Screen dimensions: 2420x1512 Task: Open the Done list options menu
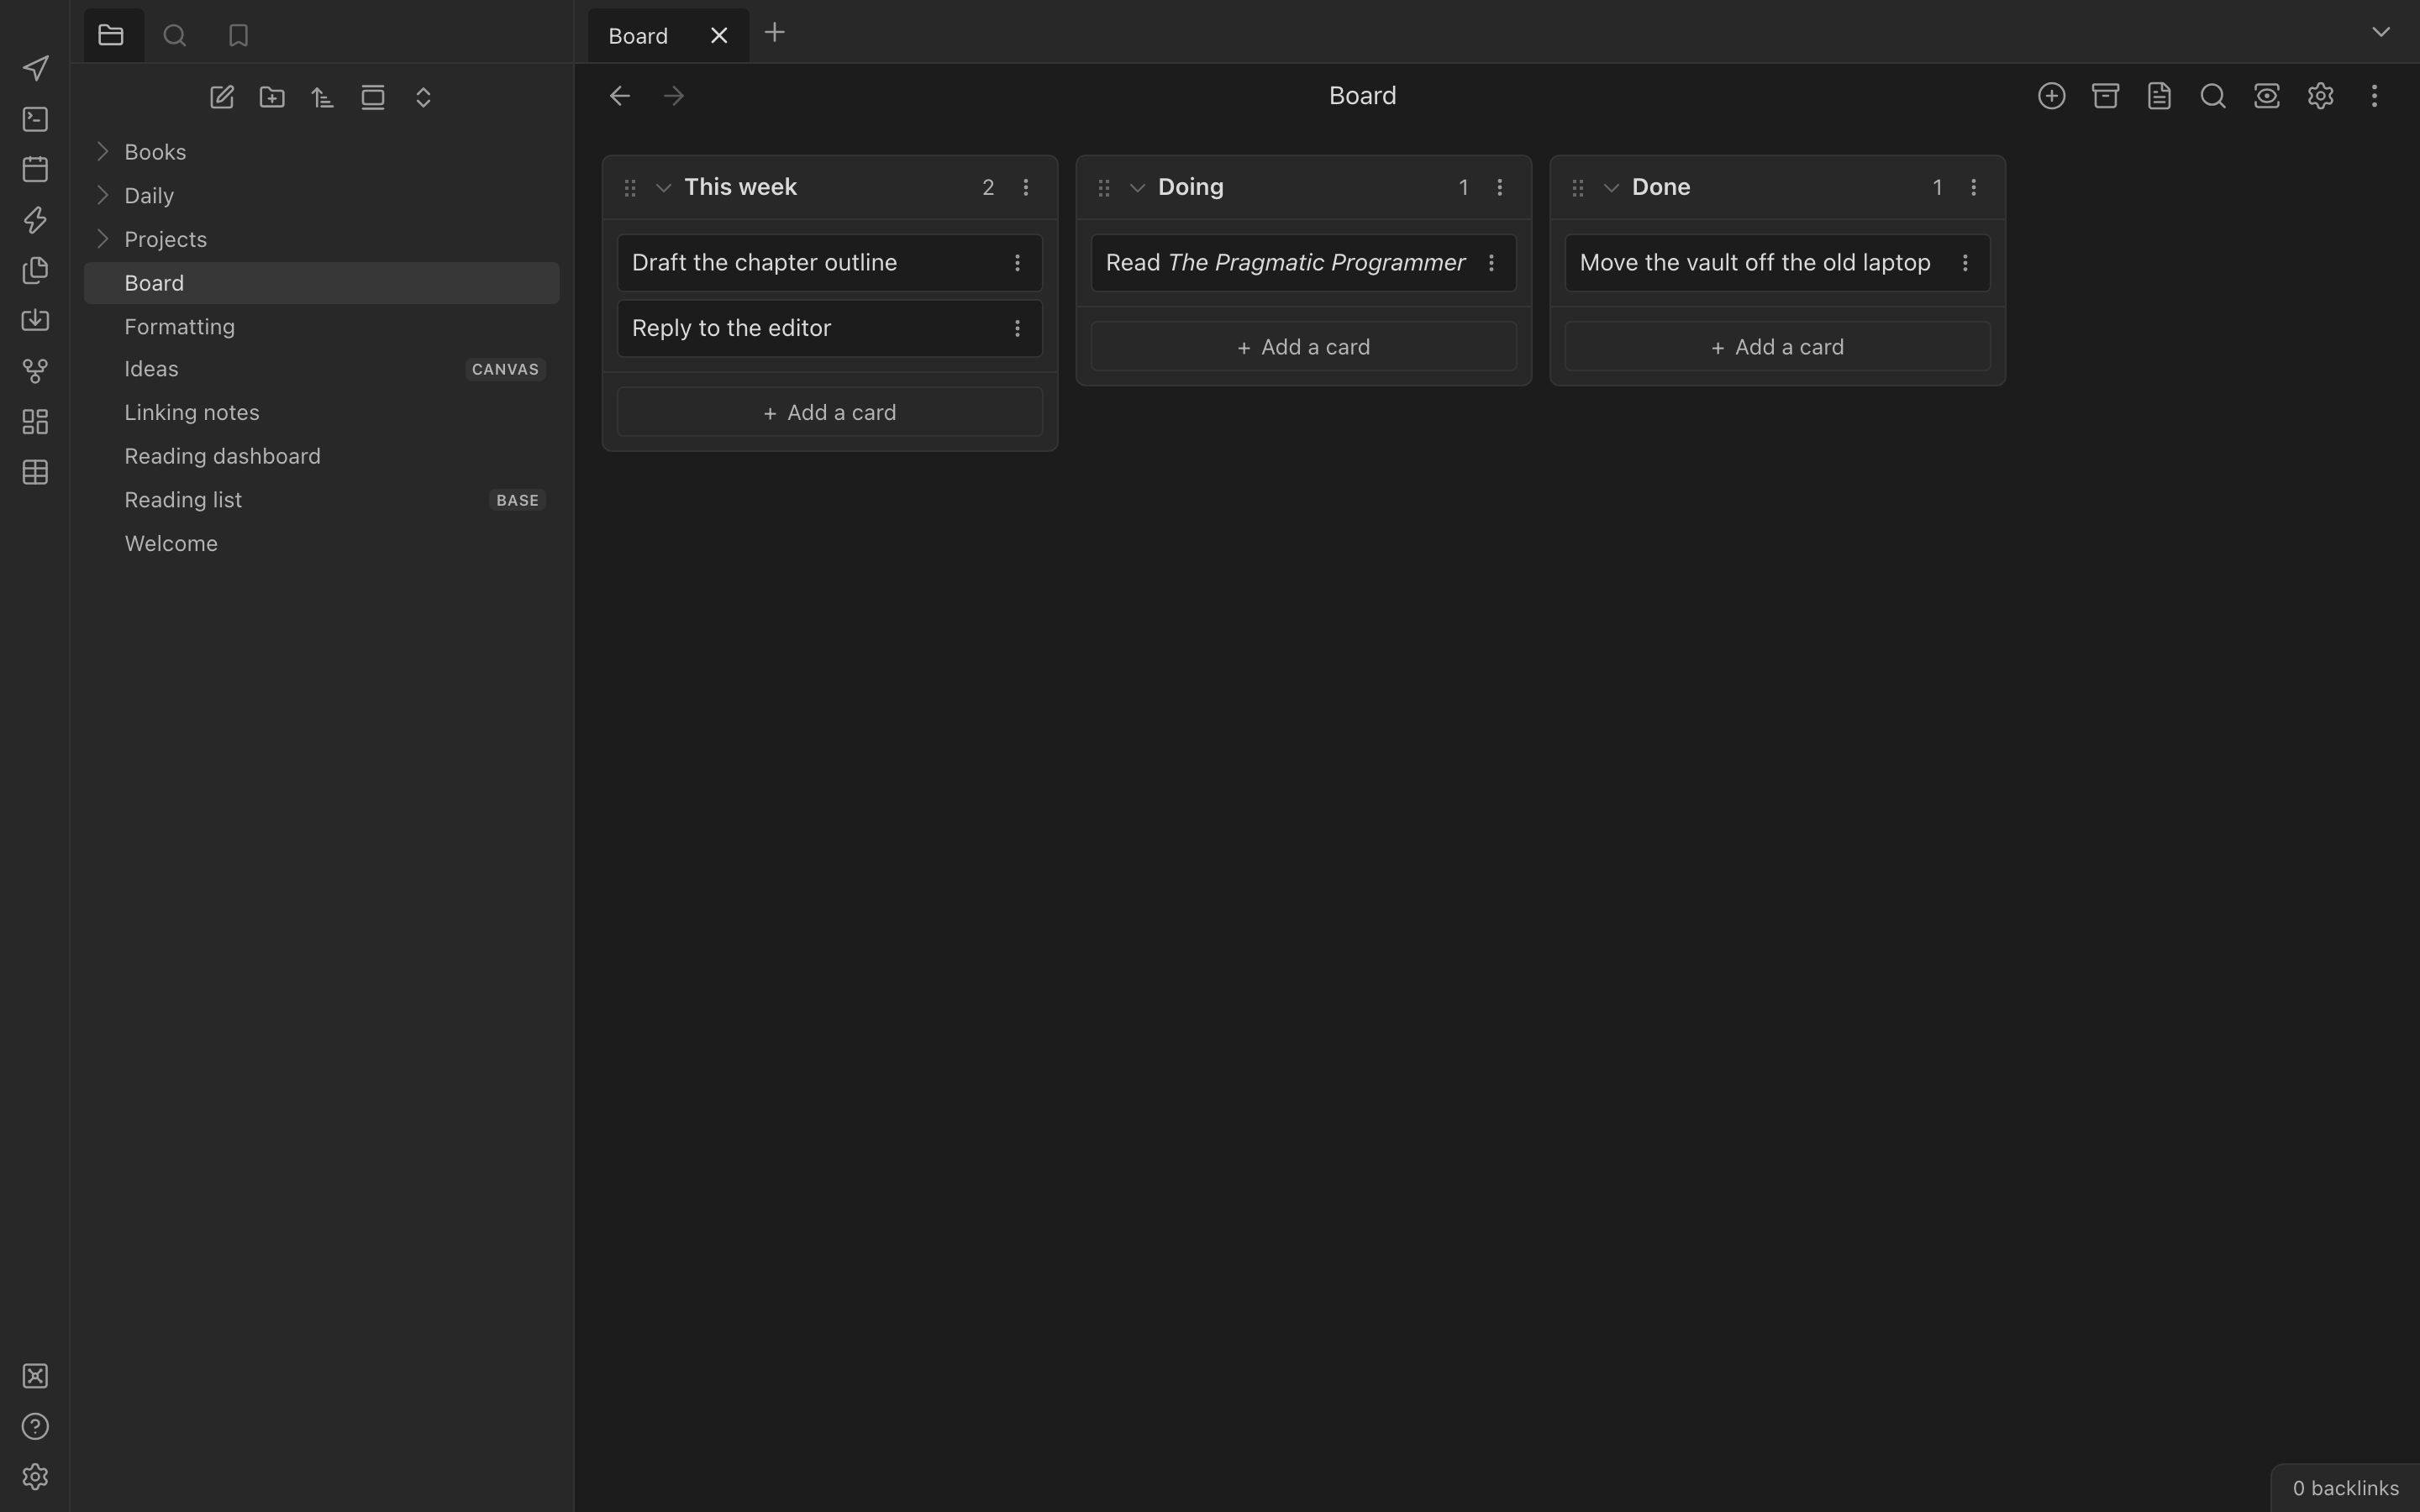coord(1974,187)
